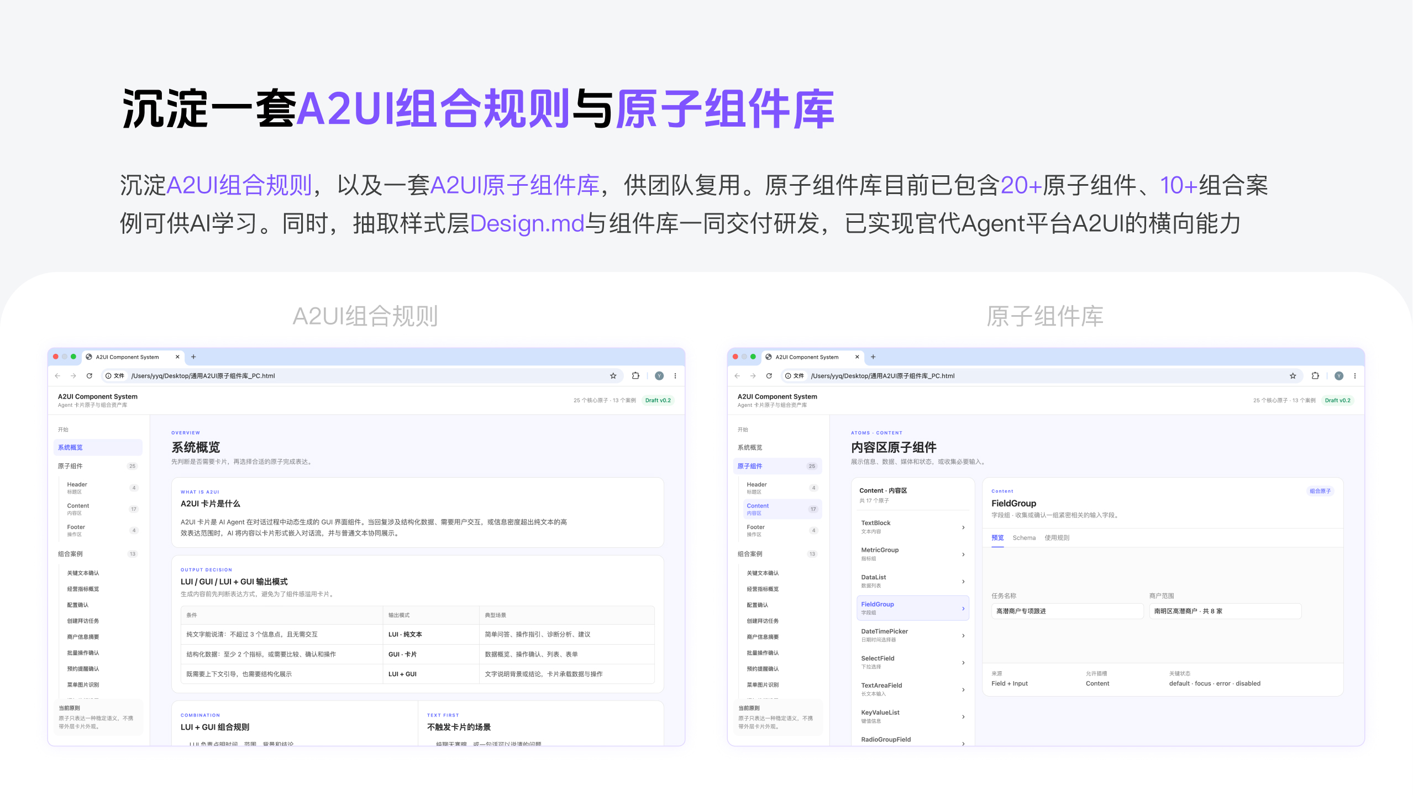Open profile avatar in right browser window
Screen dimensions: 1413x795
click(1339, 376)
